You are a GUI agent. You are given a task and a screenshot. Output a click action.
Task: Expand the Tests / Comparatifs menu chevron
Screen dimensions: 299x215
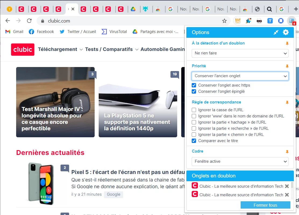[x=137, y=50]
